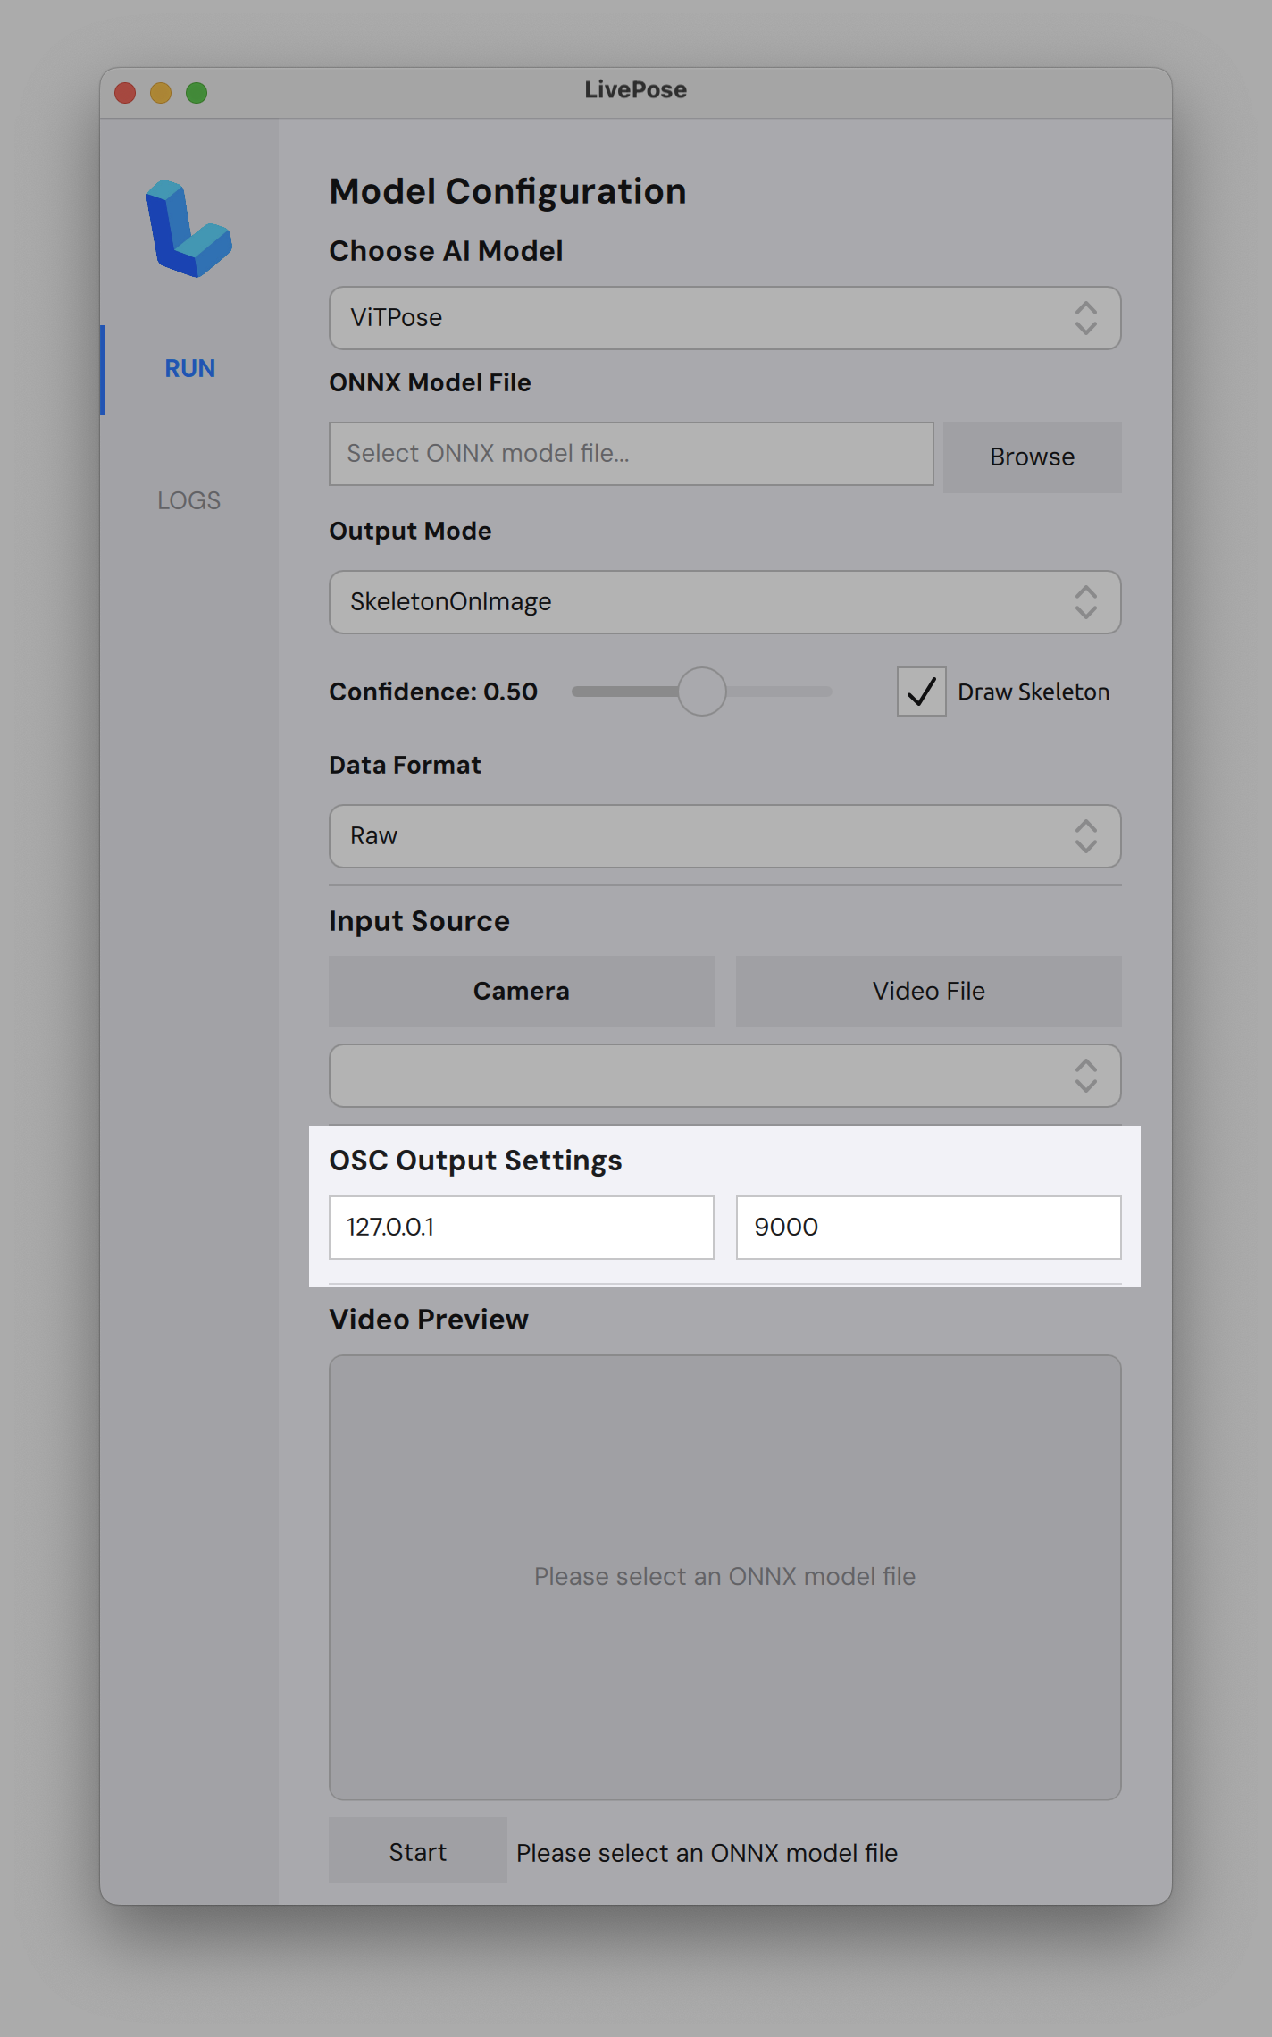The width and height of the screenshot is (1272, 2037).
Task: Click the Browse button for the ONNX model
Action: [x=1031, y=457]
